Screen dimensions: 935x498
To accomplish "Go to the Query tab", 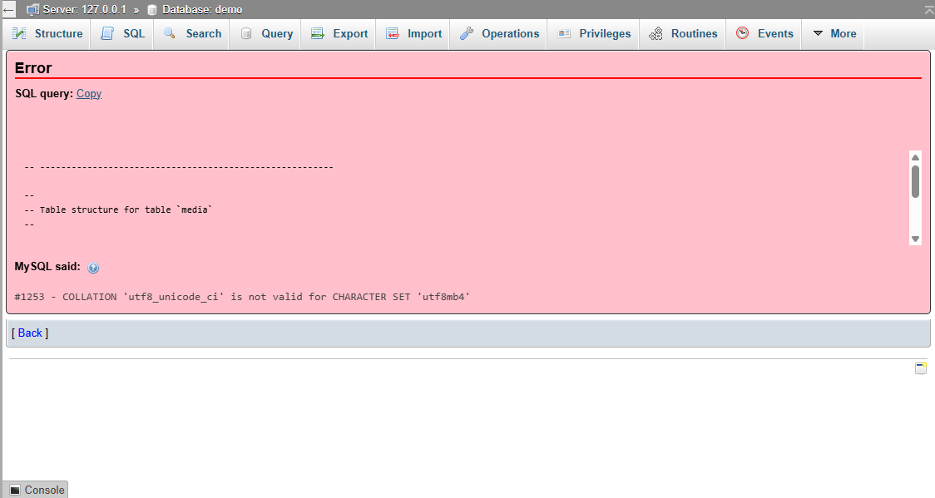I will click(x=266, y=34).
